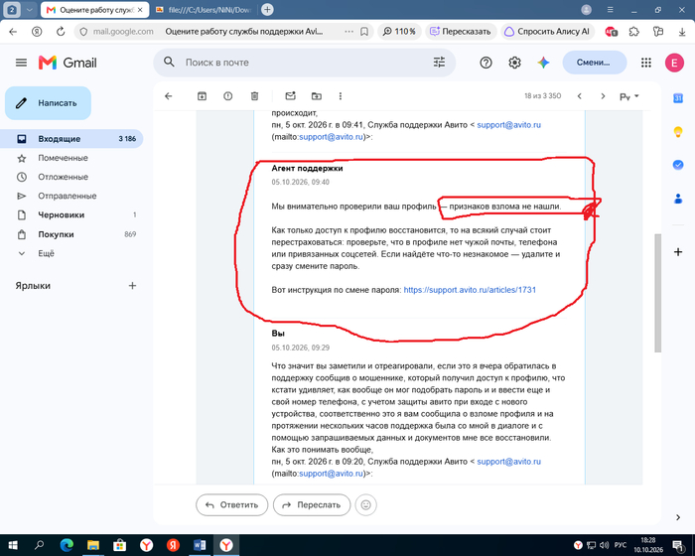Open File Explorer from taskbar

pos(93,545)
